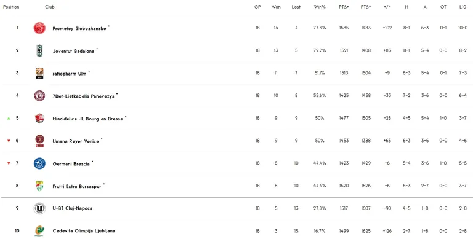Click the Cedevita Olimpija Ljubljana logo
This screenshot has width=473, height=239.
pyautogui.click(x=39, y=231)
